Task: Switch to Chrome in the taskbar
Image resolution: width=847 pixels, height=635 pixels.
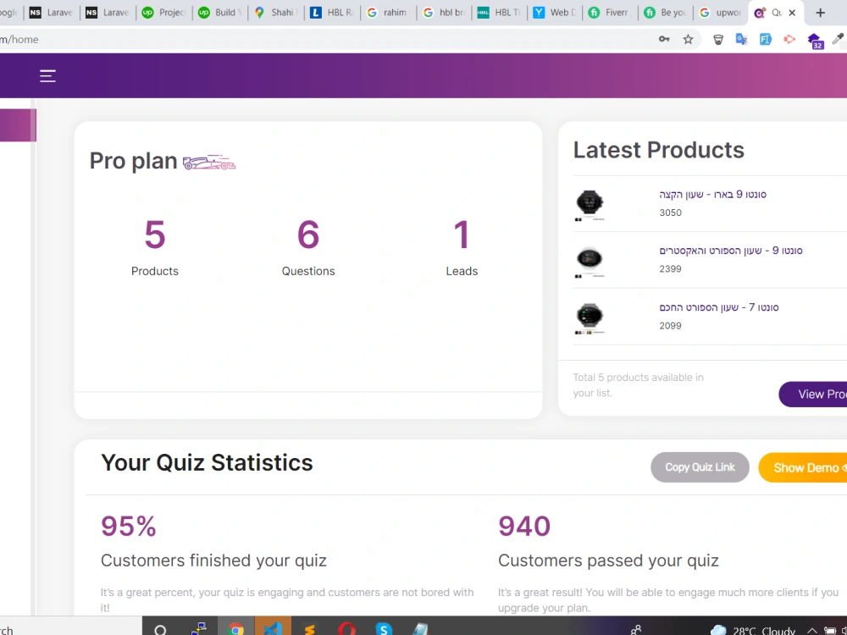Action: tap(235, 628)
